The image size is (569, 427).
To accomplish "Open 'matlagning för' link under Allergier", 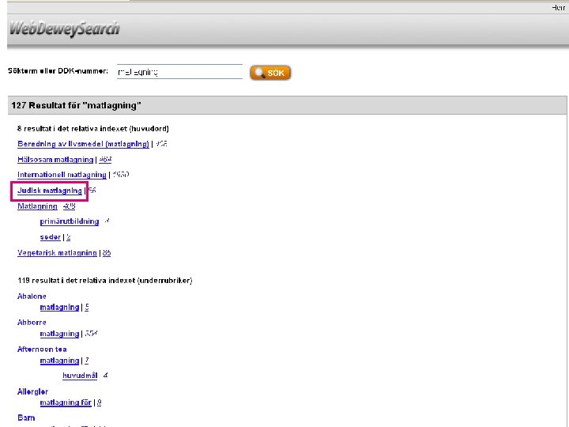I will coord(66,402).
